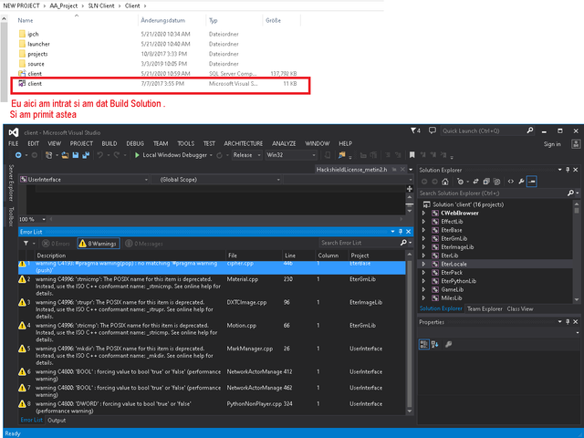Click Sync with Active Document icon
This screenshot has width=584, height=438.
coord(475,182)
